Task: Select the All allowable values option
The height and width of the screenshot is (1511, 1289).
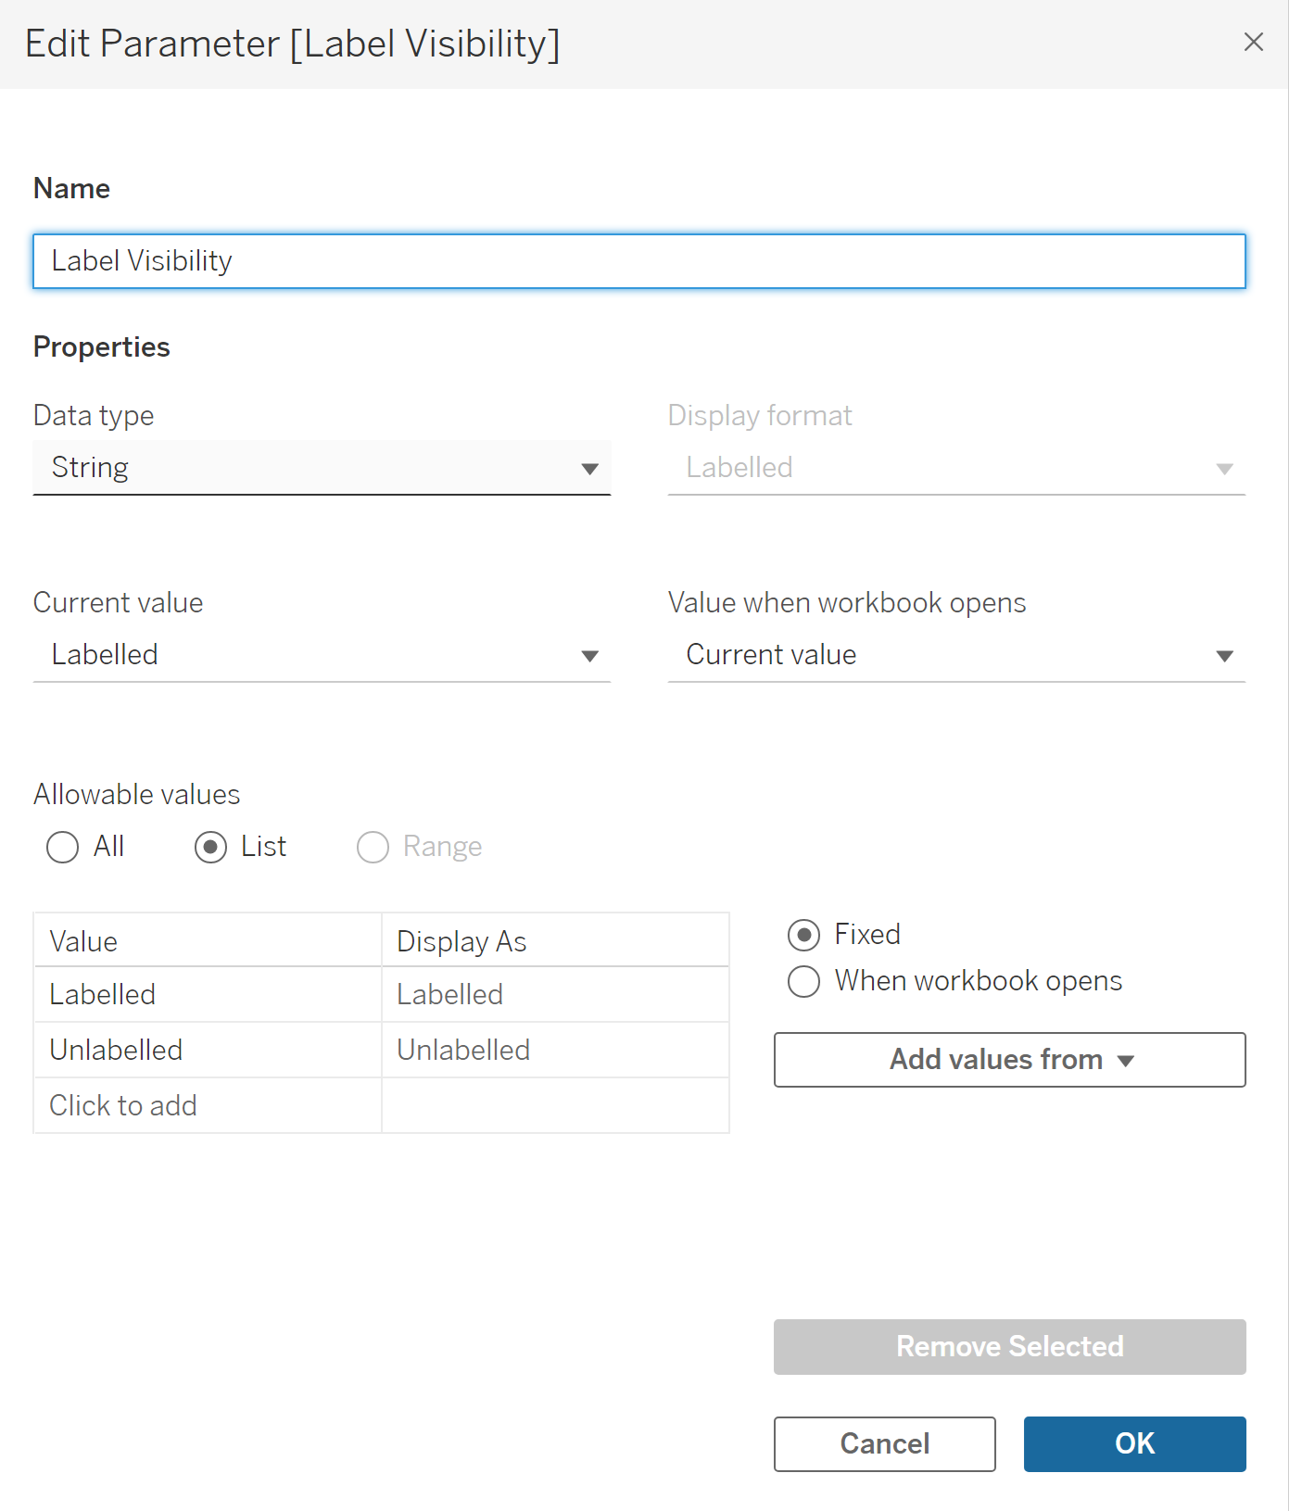Action: 63,847
